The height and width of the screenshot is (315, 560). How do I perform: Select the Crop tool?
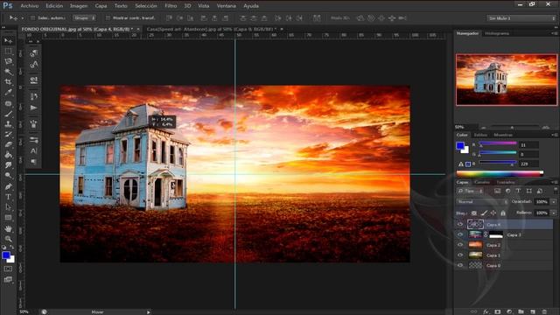(8, 82)
